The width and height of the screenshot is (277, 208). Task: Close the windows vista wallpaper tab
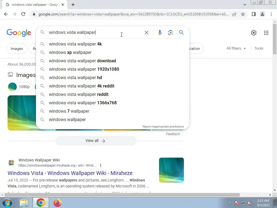63,5
